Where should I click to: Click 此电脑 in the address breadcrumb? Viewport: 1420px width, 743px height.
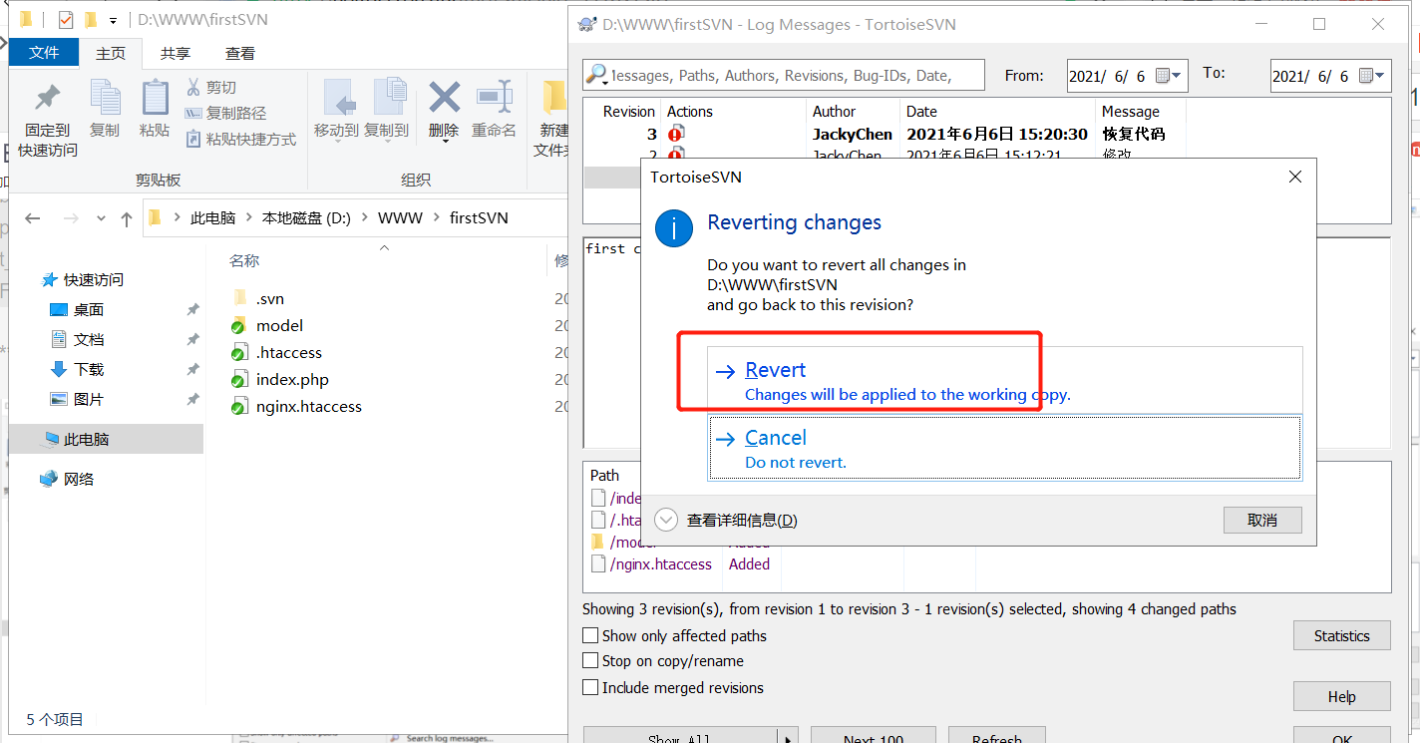(x=212, y=218)
